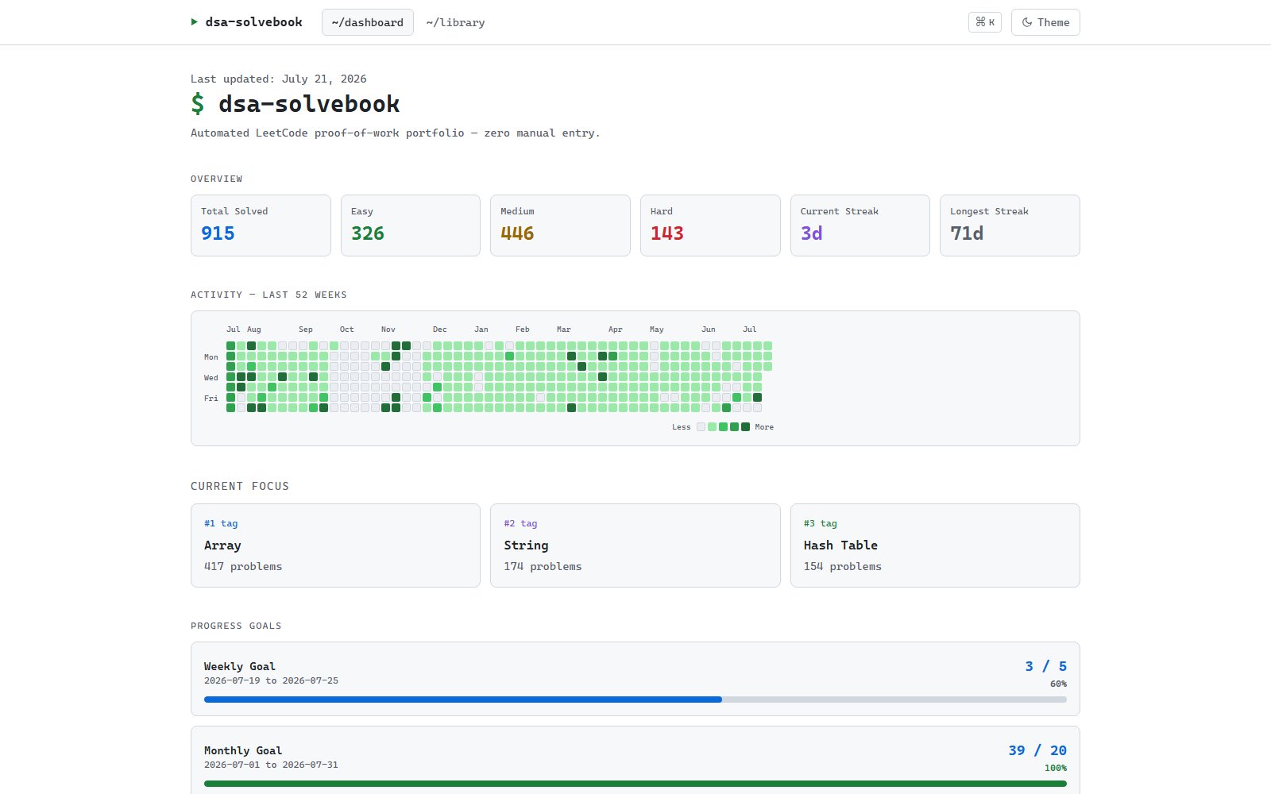Click the '$ dsa-solvebook' page heading
Screen dimensions: 1271x794
296,104
